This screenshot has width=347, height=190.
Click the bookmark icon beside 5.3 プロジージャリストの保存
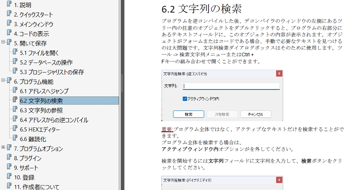tap(15, 71)
